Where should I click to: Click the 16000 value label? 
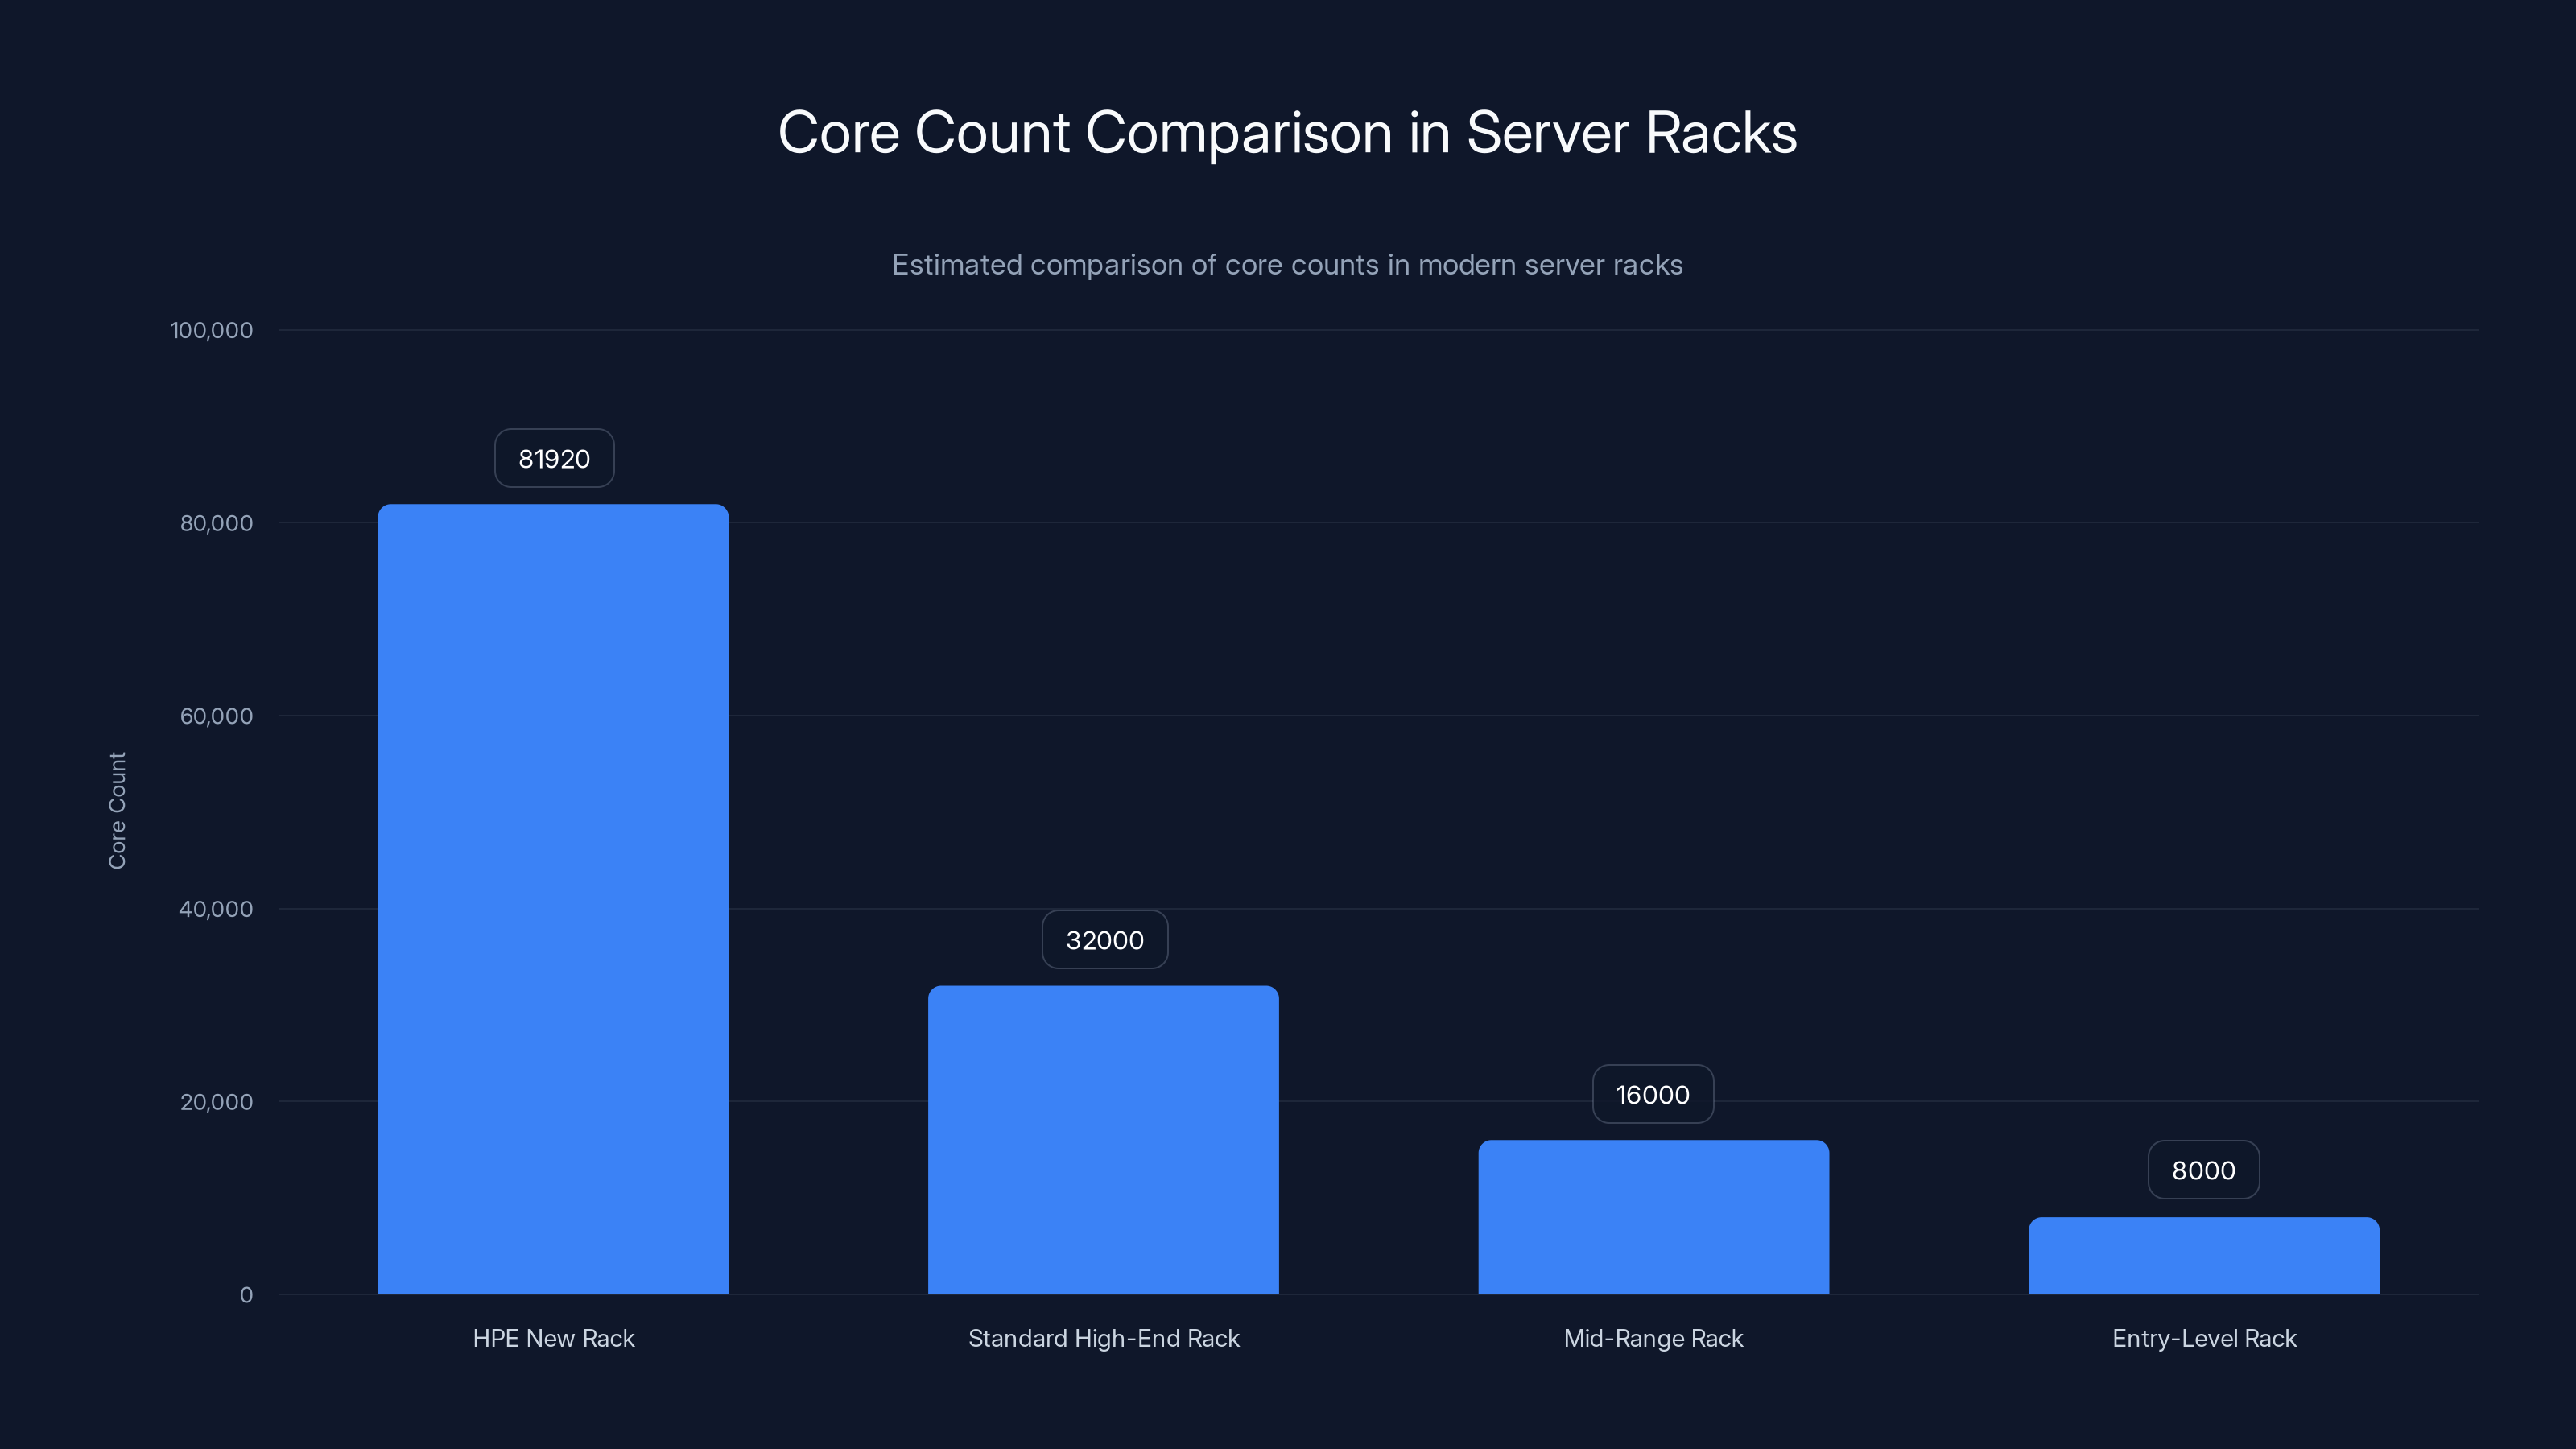click(x=1653, y=1095)
